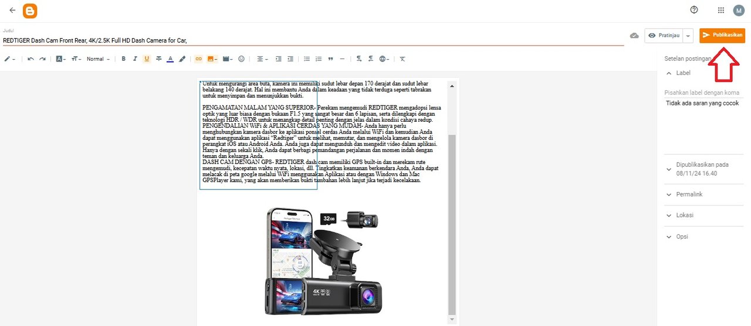Screen dimensions: 751x326
Task: Open the input tools globe menu
Action: click(385, 59)
